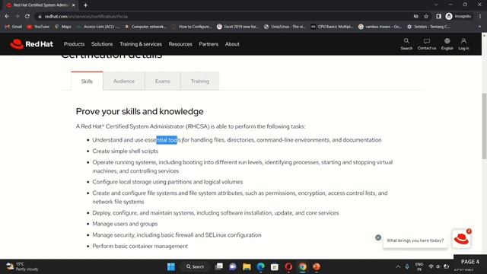Open the site Search icon
Image resolution: width=487 pixels, height=274 pixels.
click(x=406, y=44)
